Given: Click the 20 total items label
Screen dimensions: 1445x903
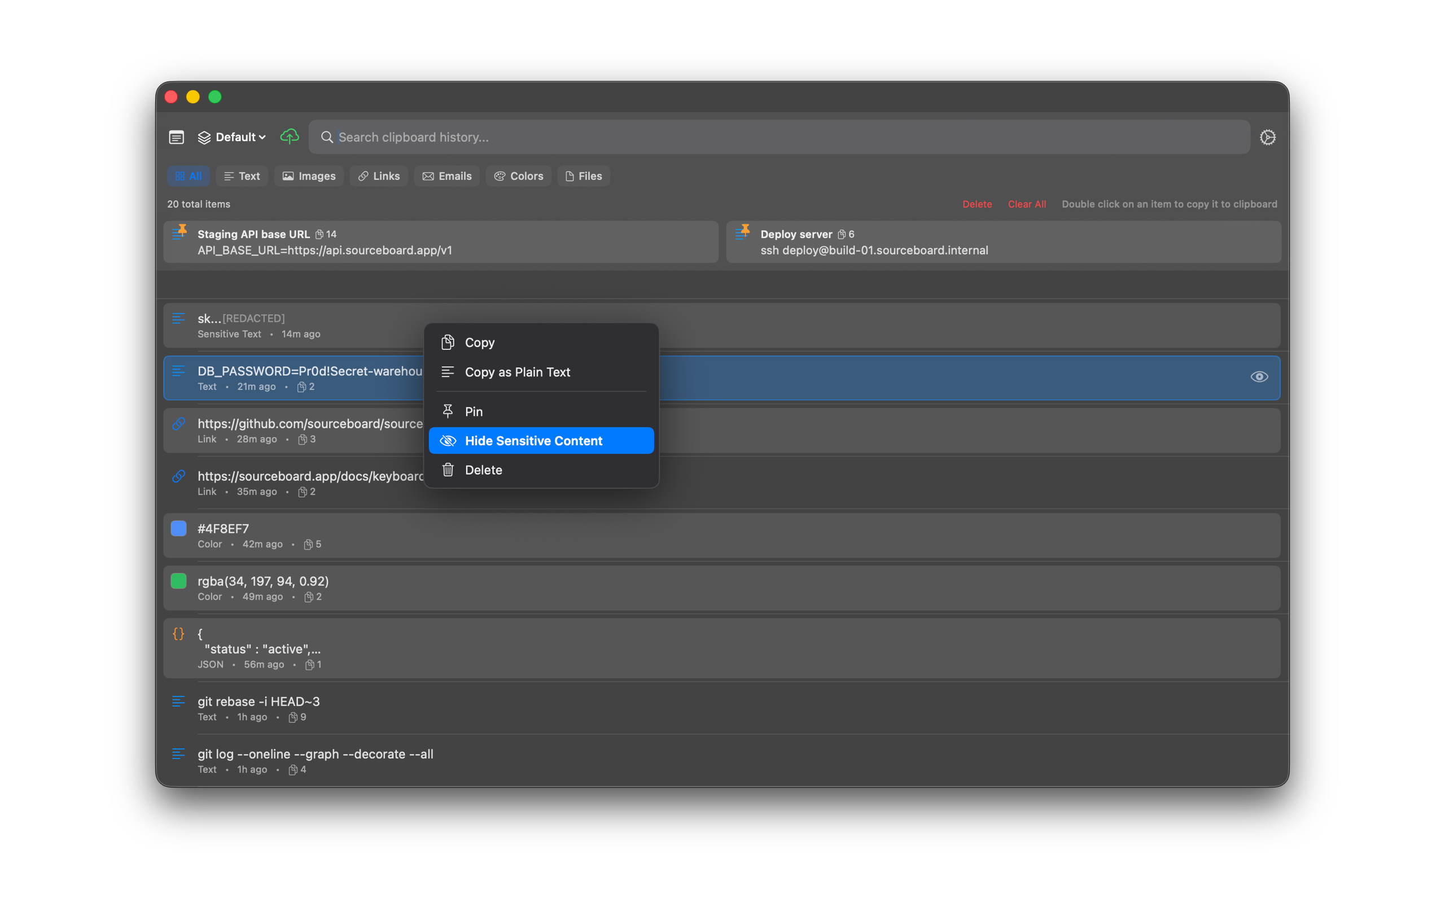Looking at the screenshot, I should 199,204.
